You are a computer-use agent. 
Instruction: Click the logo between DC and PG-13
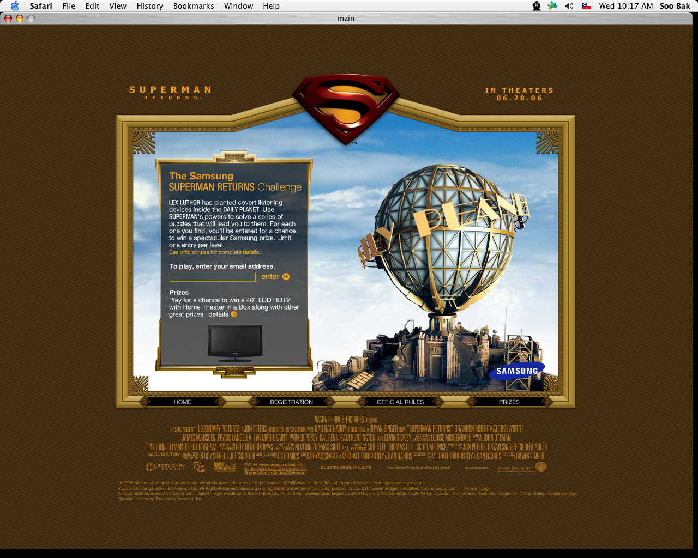tap(225, 468)
